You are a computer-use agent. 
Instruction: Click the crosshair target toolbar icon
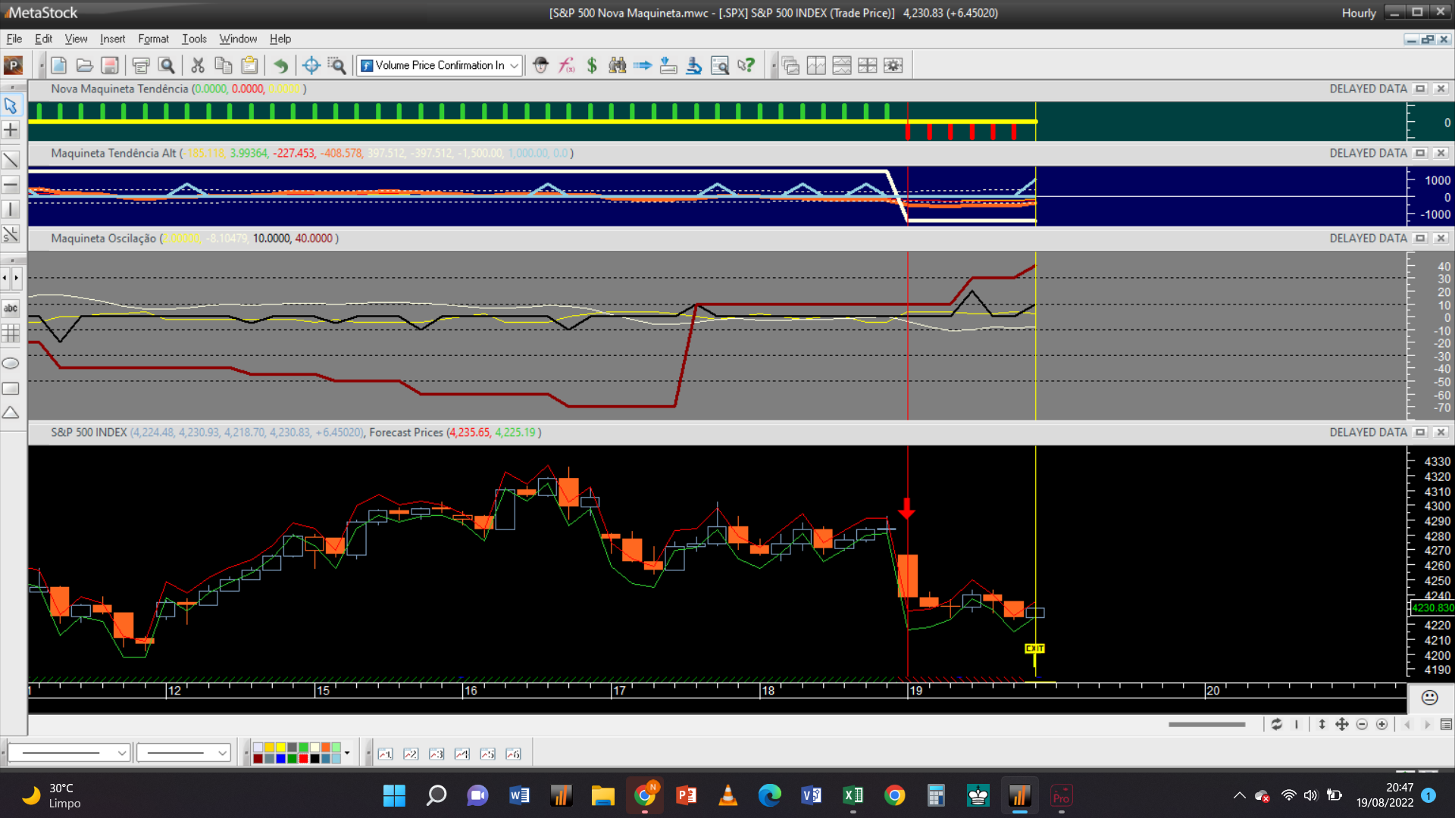311,66
